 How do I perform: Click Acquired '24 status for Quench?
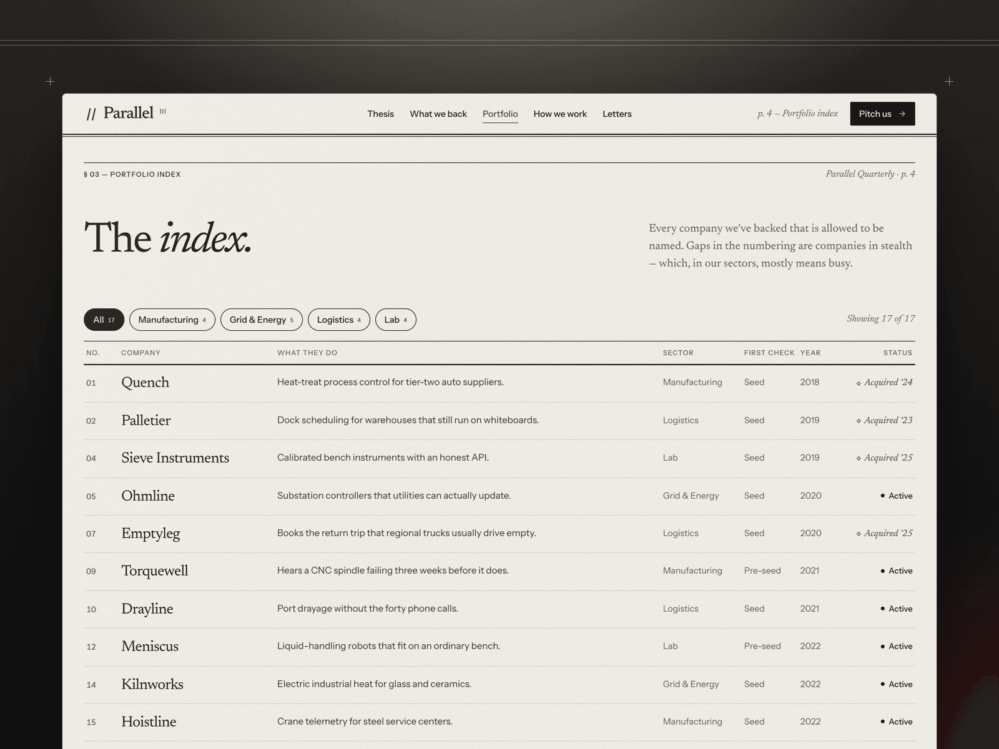[x=884, y=383]
